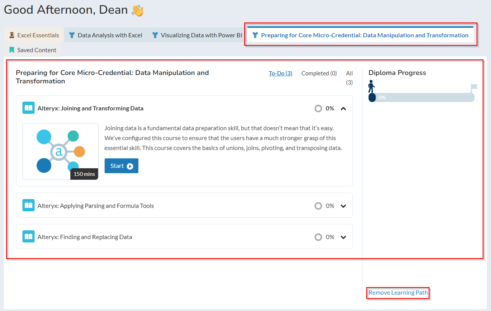This screenshot has width=491, height=311.
Task: Show the Completed (0) courses filter
Action: point(319,73)
